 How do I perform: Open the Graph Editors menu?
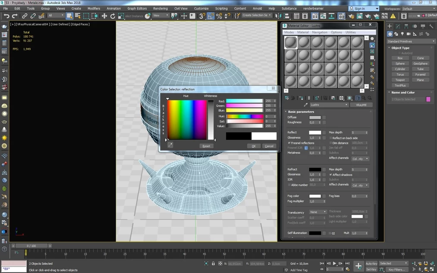(x=137, y=8)
